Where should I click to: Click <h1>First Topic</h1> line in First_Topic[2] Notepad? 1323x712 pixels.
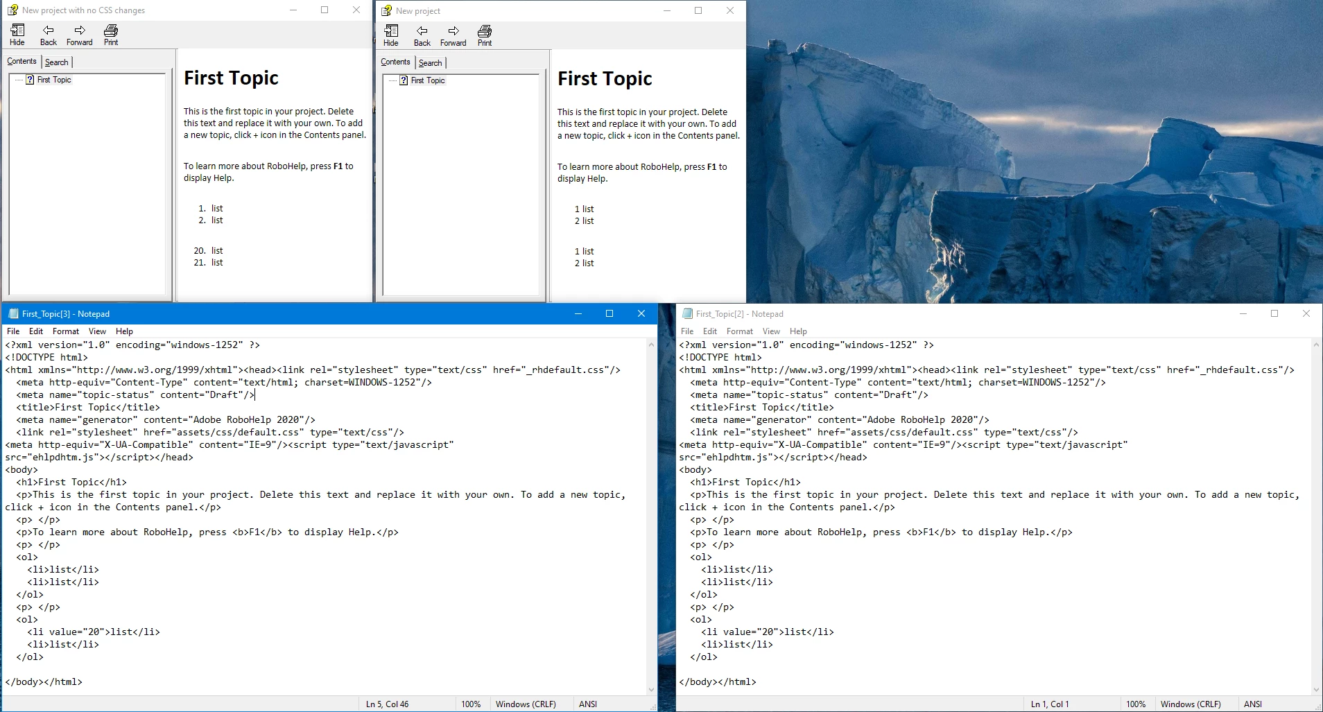click(745, 482)
